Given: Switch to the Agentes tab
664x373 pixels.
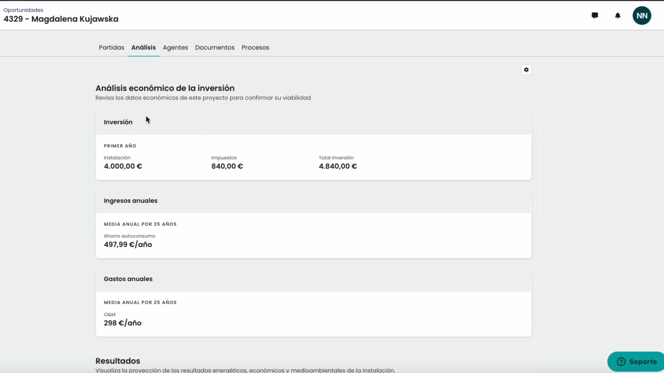Looking at the screenshot, I should click(x=175, y=48).
